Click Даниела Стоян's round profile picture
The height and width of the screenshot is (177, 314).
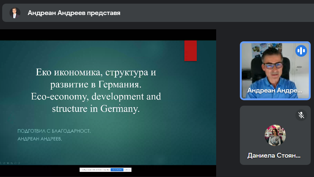pyautogui.click(x=275, y=135)
